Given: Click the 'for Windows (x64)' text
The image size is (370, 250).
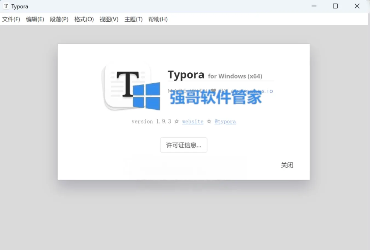Looking at the screenshot, I should 235,76.
